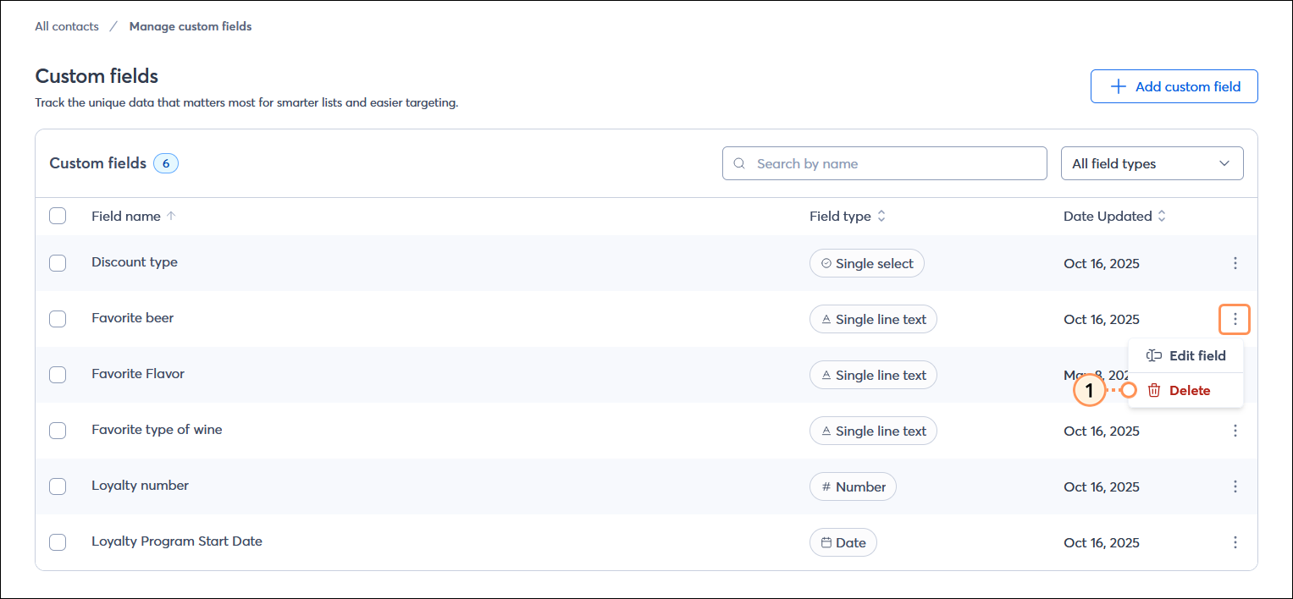Image resolution: width=1293 pixels, height=599 pixels.
Task: Check the Loyalty number row checkbox
Action: pyautogui.click(x=58, y=486)
